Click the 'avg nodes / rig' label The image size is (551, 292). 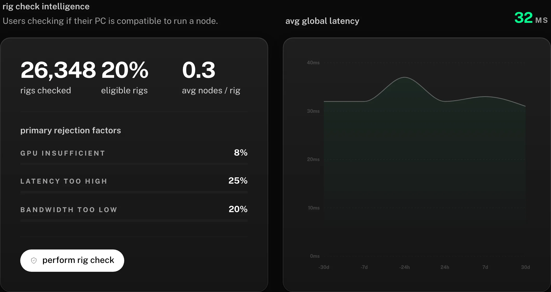(x=211, y=90)
